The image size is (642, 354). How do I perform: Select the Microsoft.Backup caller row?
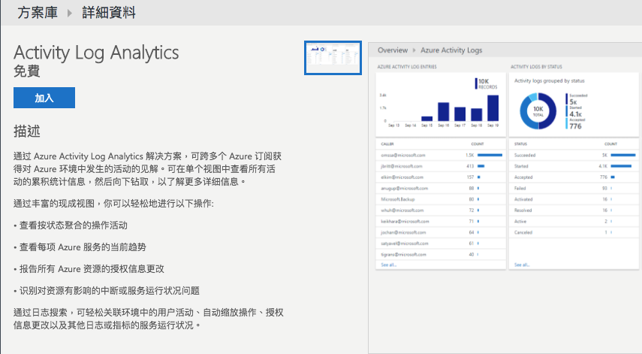coord(441,199)
